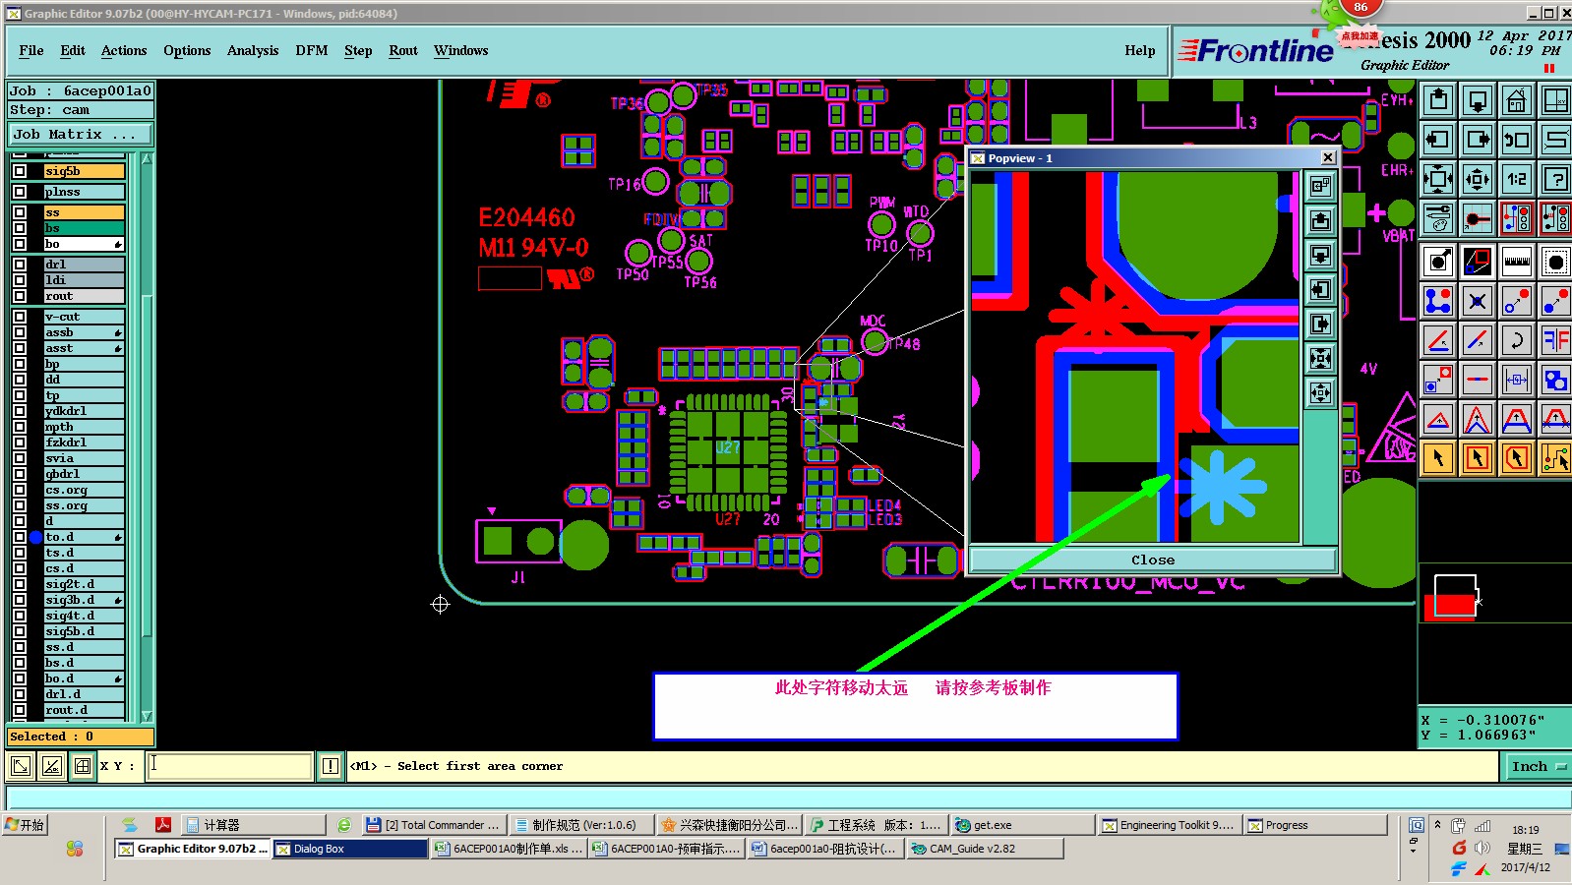
Task: Open the Job Matrix ... menu button
Action: pos(81,134)
